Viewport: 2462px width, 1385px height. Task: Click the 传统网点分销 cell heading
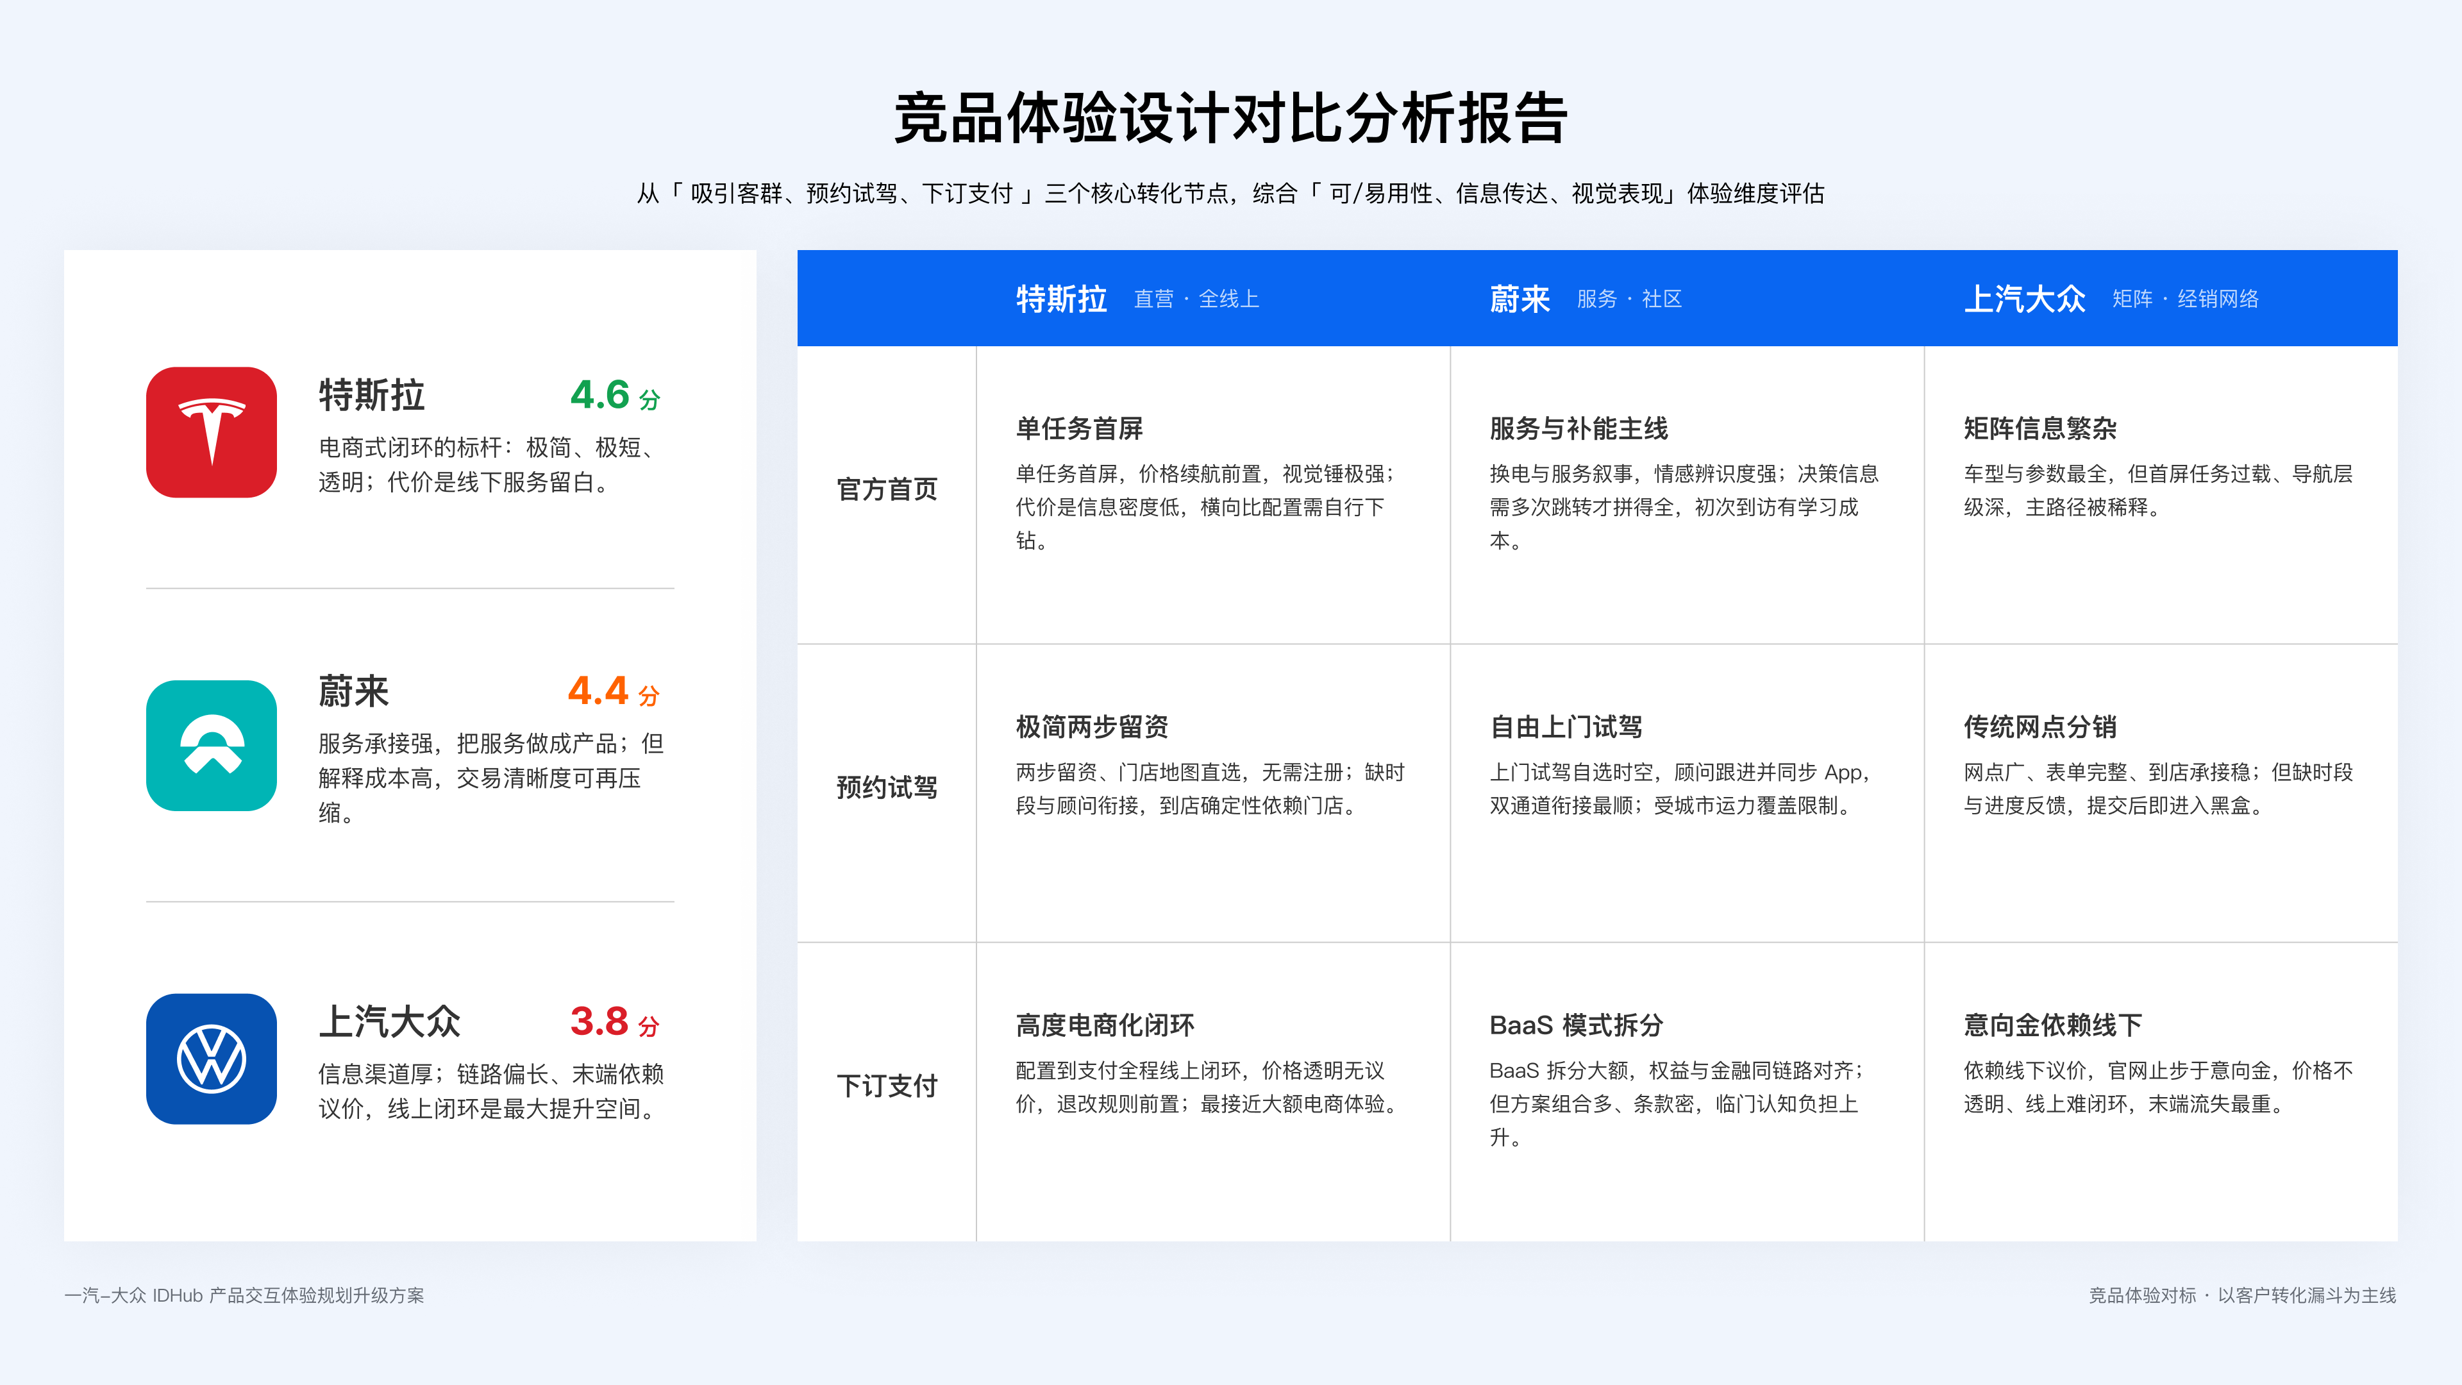click(2041, 726)
